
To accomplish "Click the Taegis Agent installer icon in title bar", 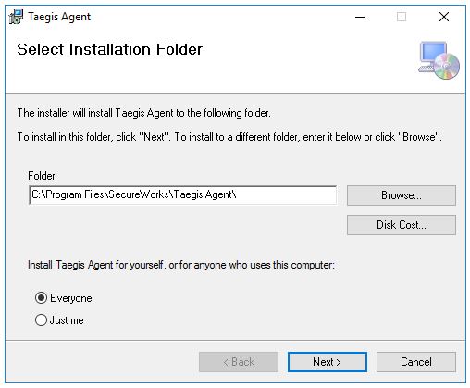I will pos(16,17).
